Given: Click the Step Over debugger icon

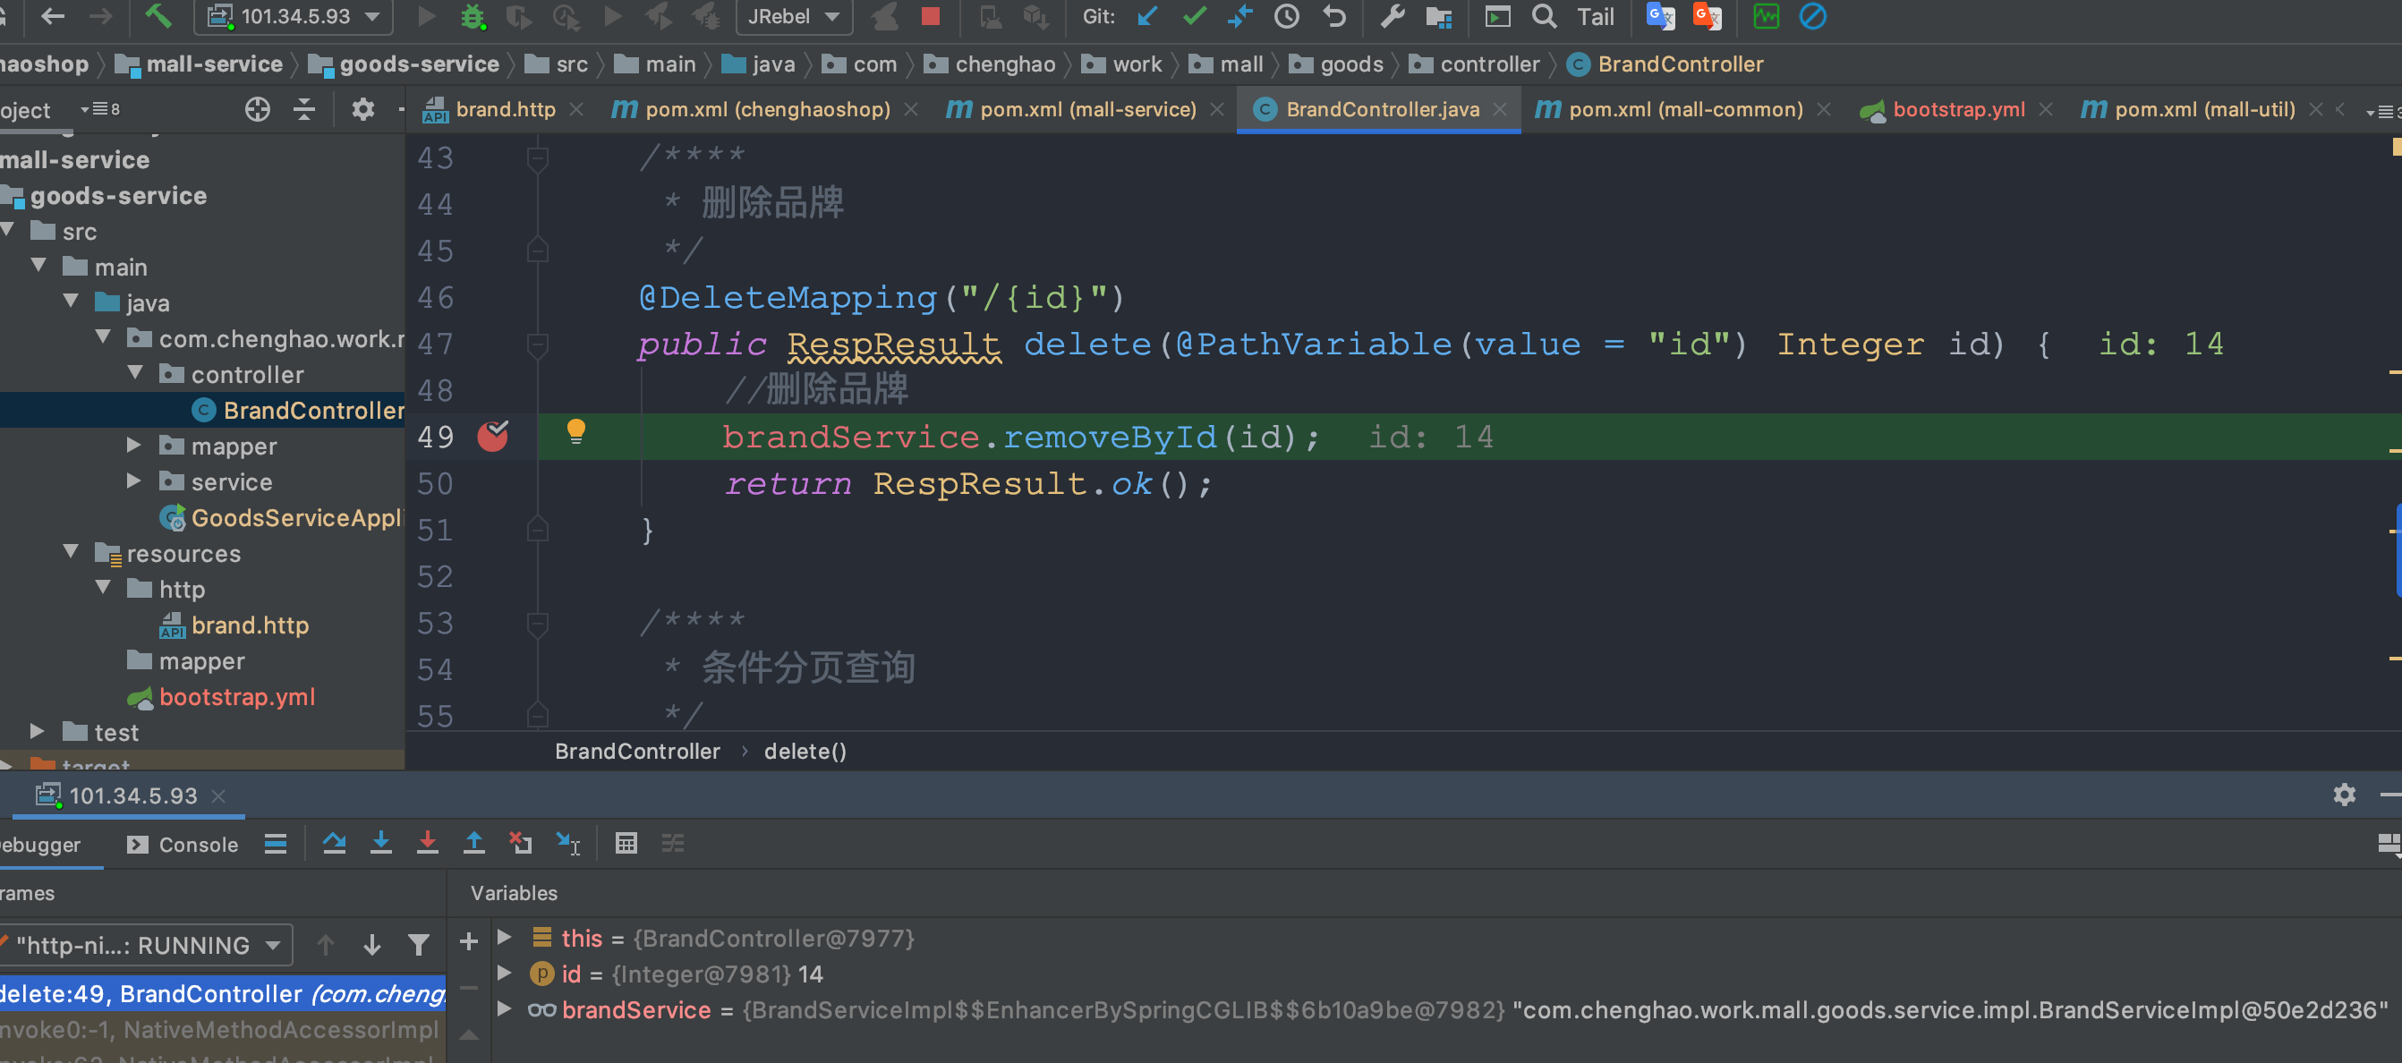Looking at the screenshot, I should click(334, 844).
